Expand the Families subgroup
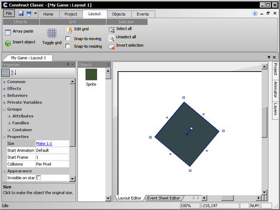Viewport: 280px width, 210px height. pos(9,123)
